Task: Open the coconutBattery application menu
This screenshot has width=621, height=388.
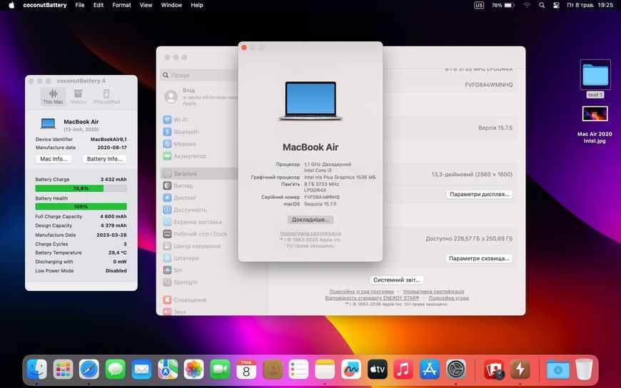Action: [x=45, y=5]
